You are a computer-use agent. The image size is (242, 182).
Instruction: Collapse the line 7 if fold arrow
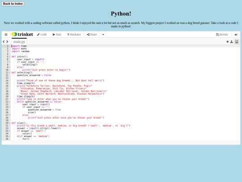pyautogui.click(x=9, y=62)
